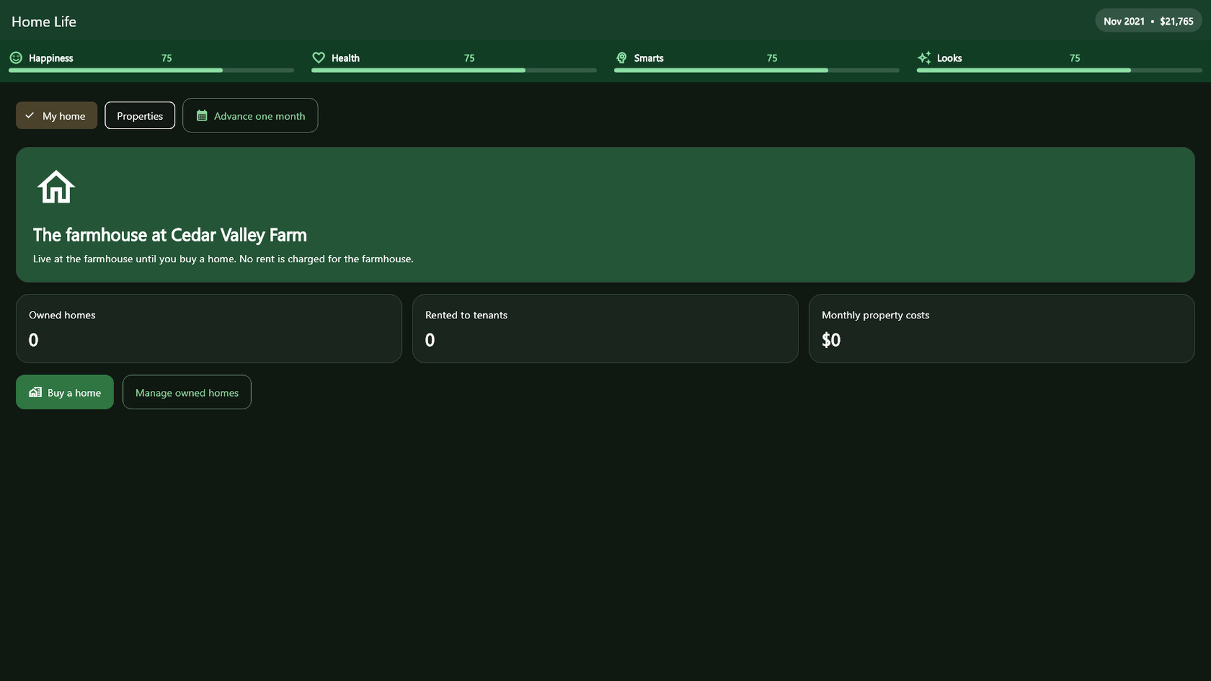Click the Looks progress bar
The image size is (1211, 681).
pyautogui.click(x=1060, y=70)
